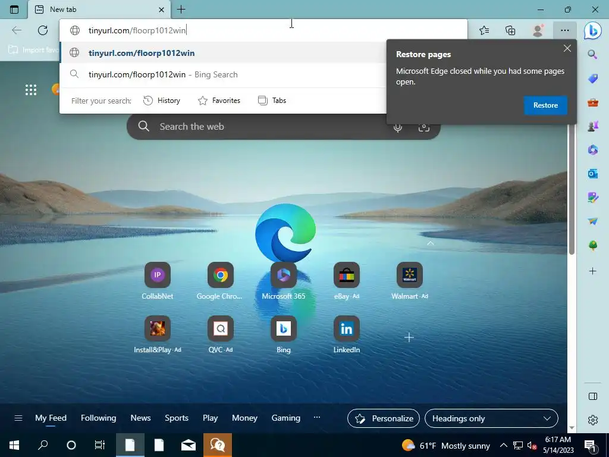Open sidebar Outlook icon
Viewport: 609px width, 457px height.
pos(593,174)
